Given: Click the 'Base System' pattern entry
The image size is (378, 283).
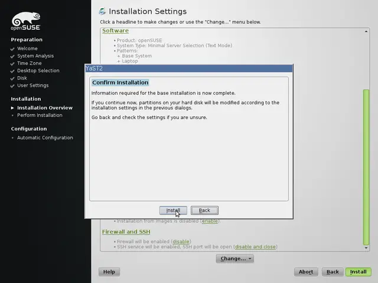Looking at the screenshot, I should [x=136, y=56].
